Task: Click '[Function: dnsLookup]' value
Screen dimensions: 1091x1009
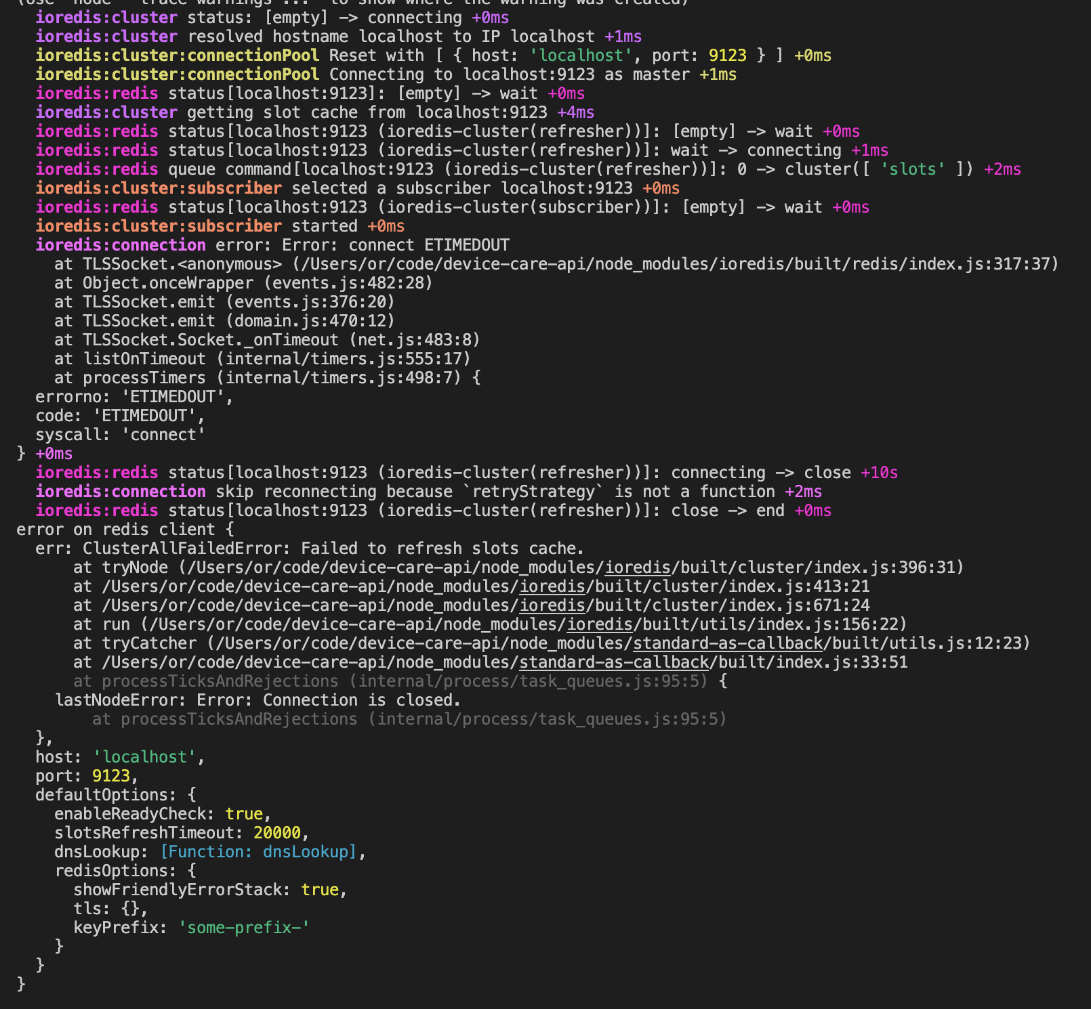Action: 258,852
